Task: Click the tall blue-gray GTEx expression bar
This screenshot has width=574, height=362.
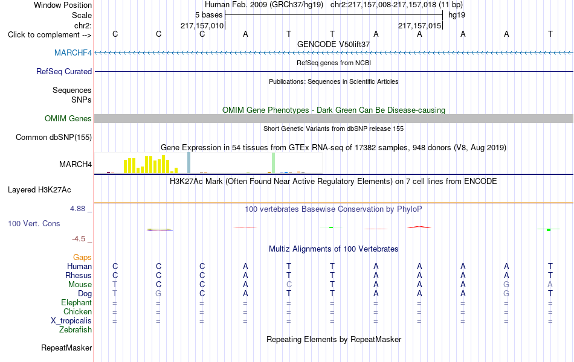Action: tap(189, 163)
